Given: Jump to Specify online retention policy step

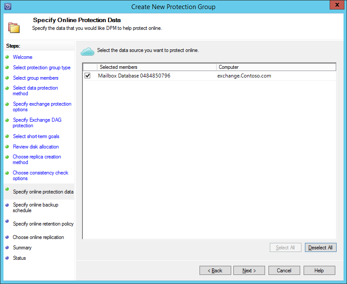Looking at the screenshot, I should click(x=43, y=224).
